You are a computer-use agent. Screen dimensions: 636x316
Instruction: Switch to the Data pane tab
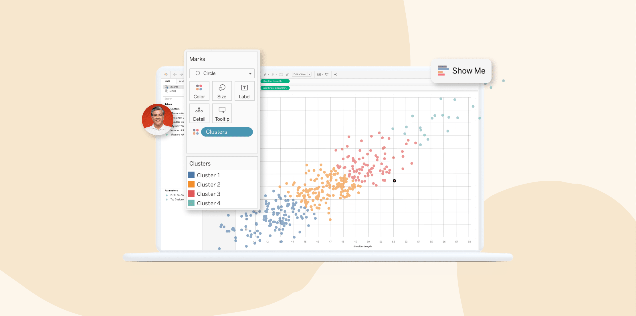click(167, 81)
